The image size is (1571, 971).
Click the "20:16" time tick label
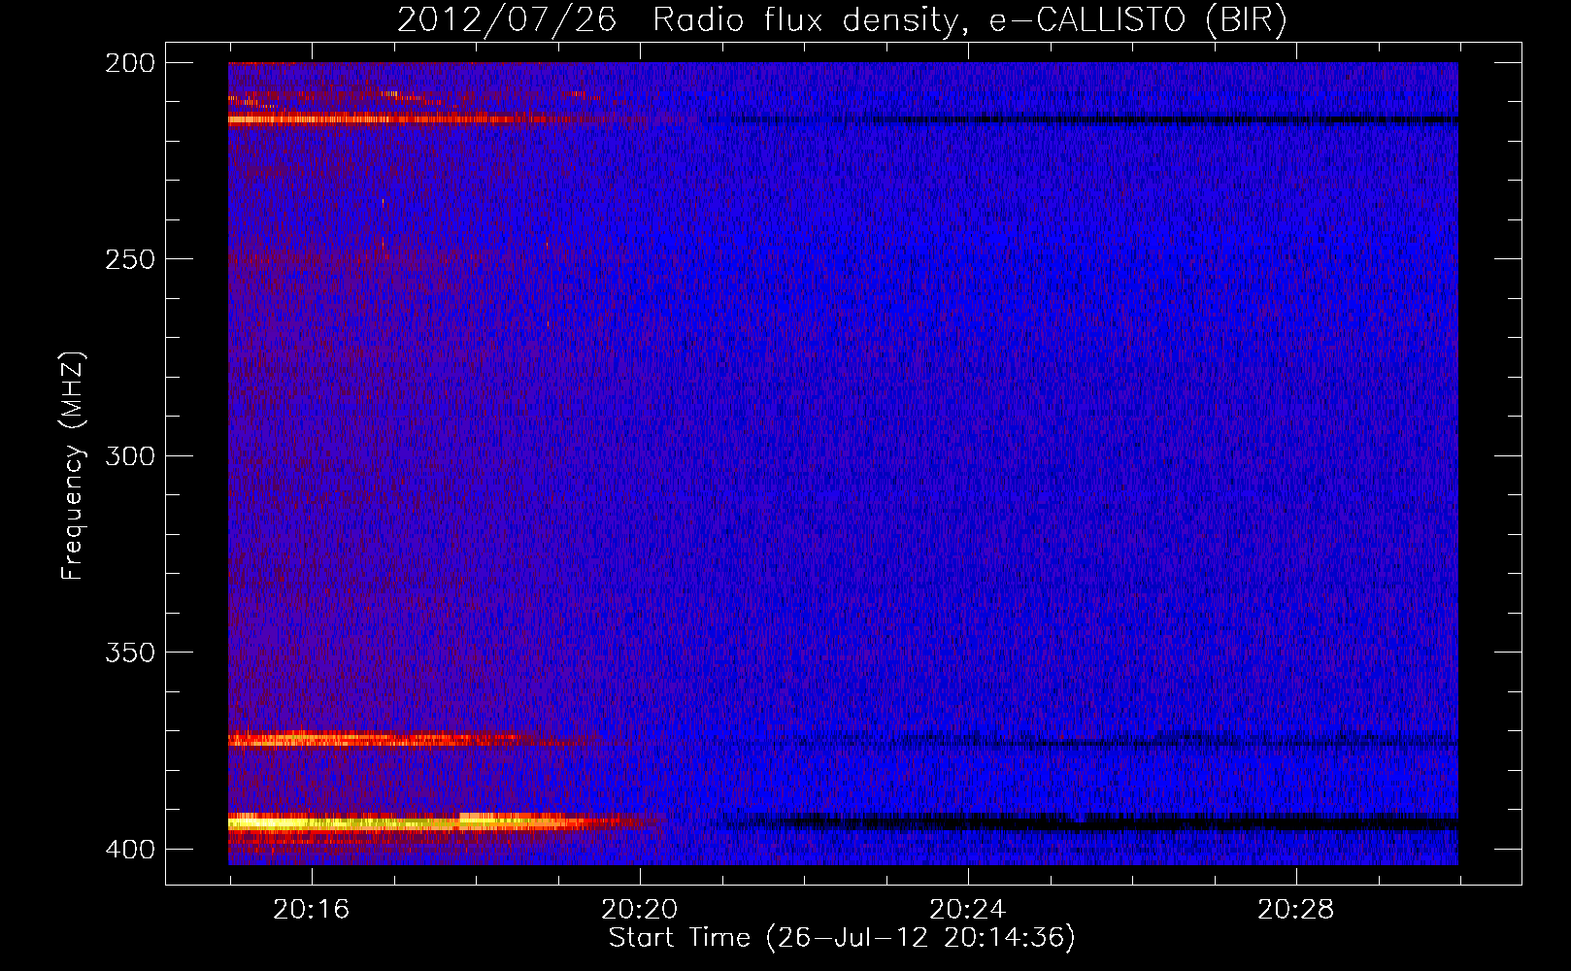(x=311, y=909)
